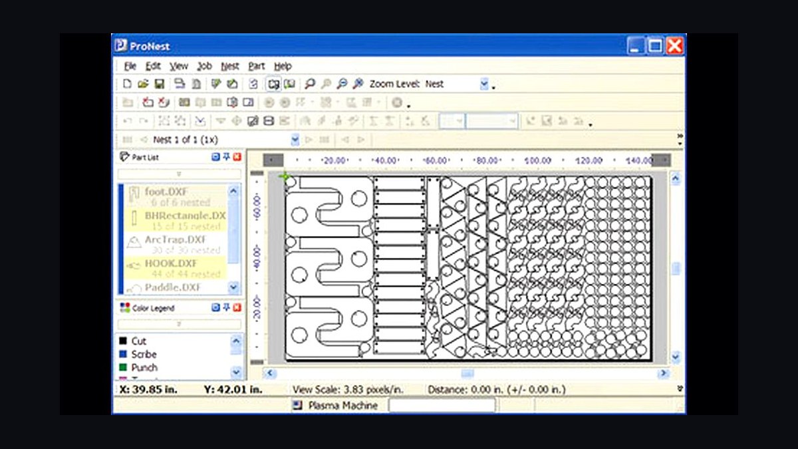Screen dimensions: 798x449
Task: Click the red add-part icon in second toolbar
Action: coord(148,102)
